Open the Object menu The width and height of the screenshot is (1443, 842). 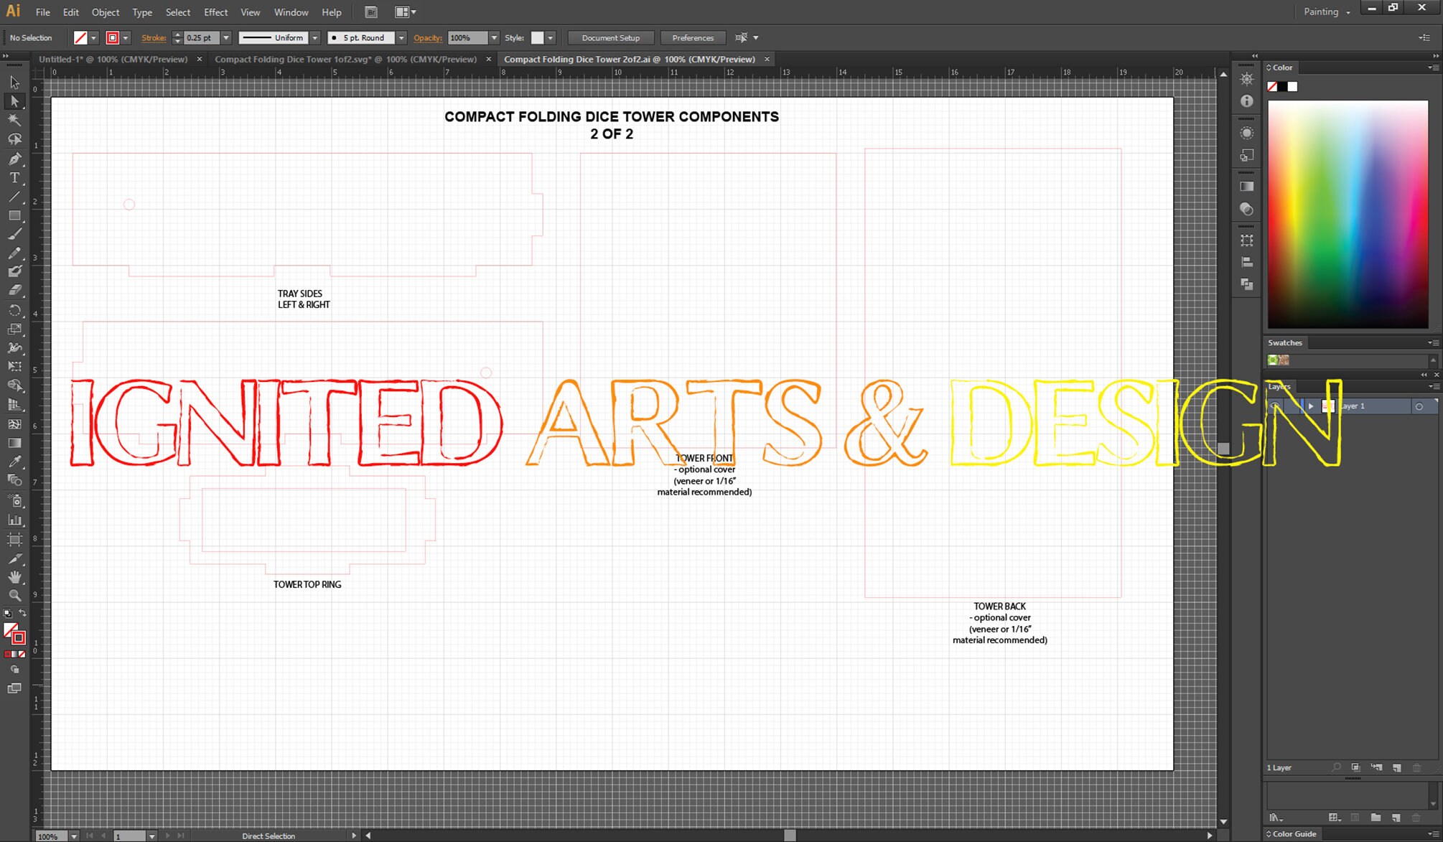[x=106, y=12]
